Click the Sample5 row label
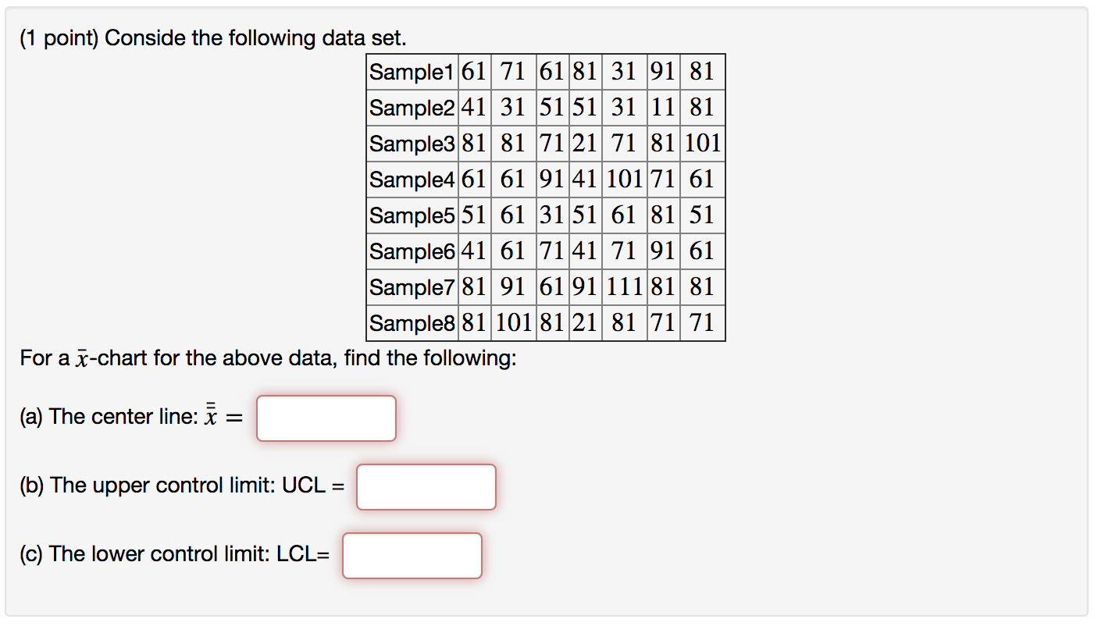1112x626 pixels. coord(412,215)
